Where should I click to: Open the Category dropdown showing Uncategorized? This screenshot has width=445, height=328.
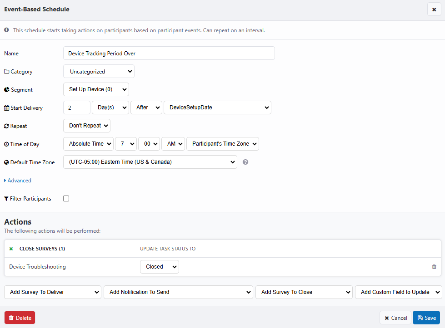pos(99,72)
